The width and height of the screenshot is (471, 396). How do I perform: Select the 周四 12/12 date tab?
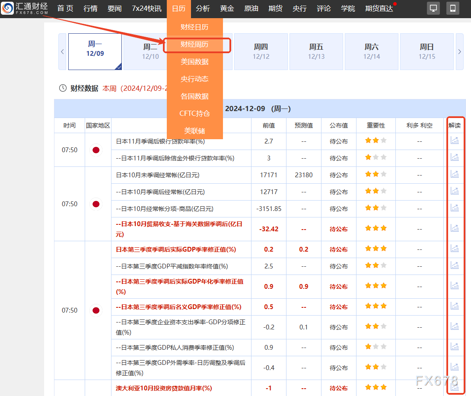[x=261, y=51]
